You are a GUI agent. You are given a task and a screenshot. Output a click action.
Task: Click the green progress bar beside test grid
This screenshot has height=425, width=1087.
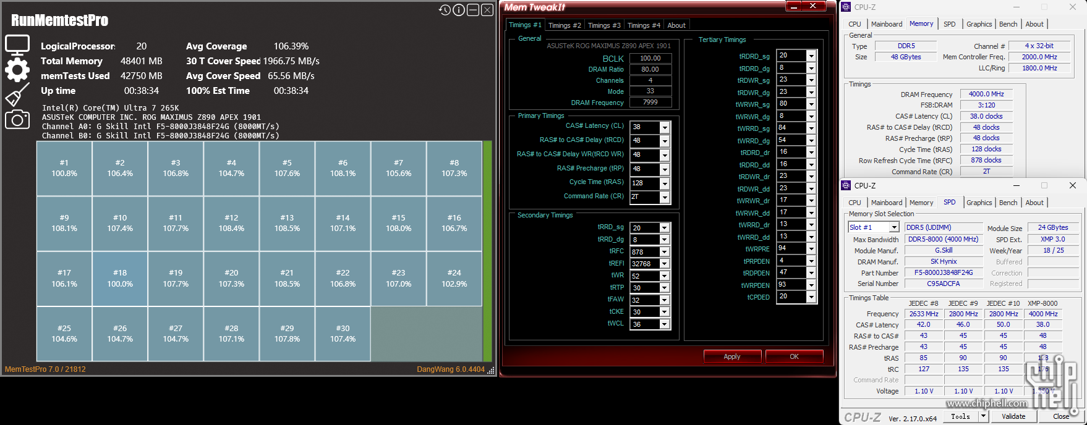click(x=487, y=251)
